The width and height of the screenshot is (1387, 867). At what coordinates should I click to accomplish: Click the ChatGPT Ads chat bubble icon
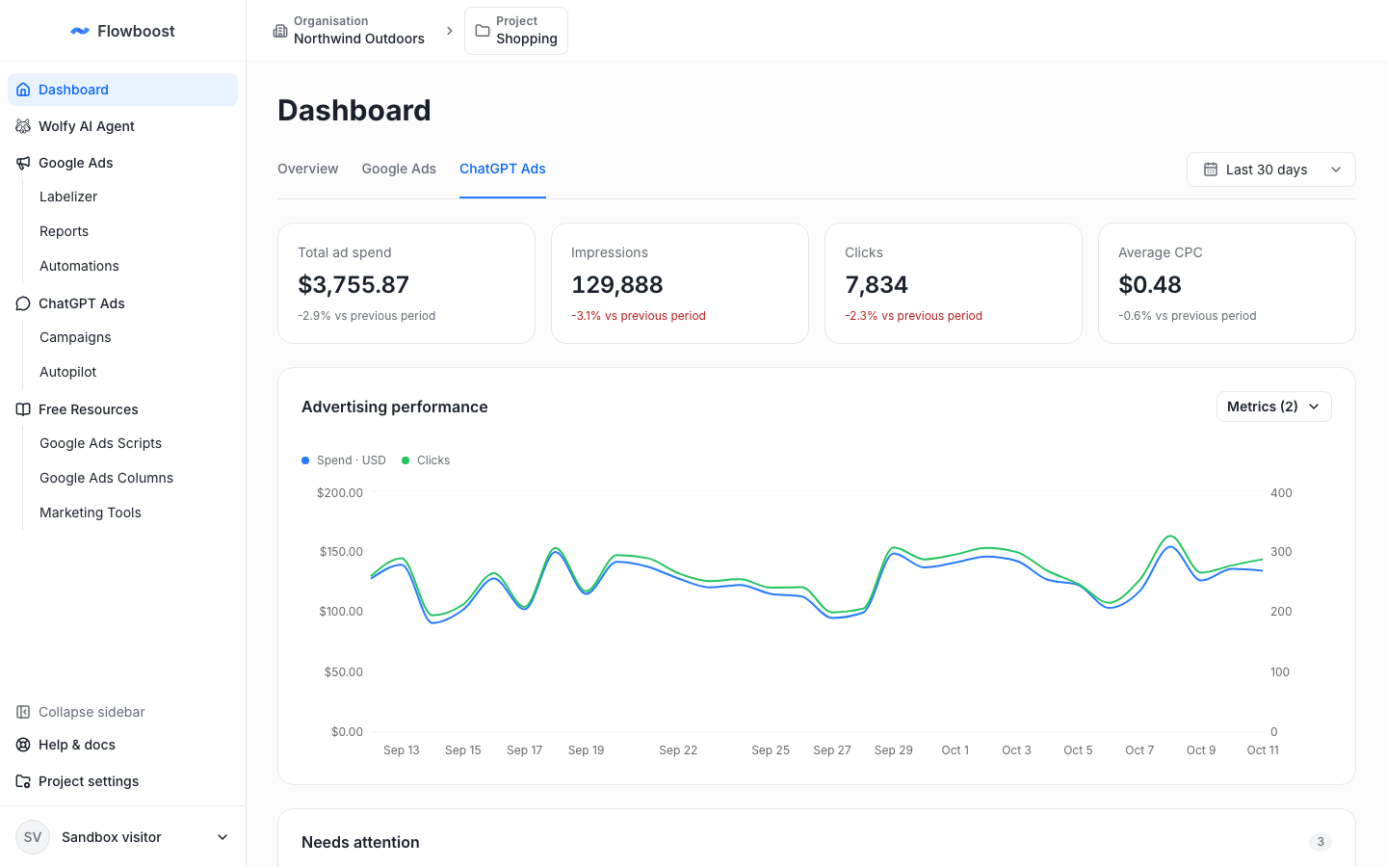click(x=23, y=303)
